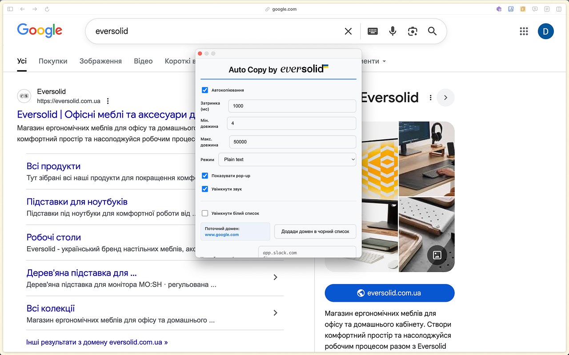
Task: Switch to the Відео tab
Action: tap(143, 61)
